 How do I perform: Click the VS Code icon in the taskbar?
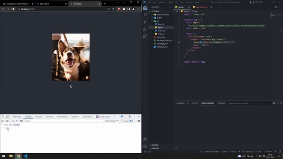[26, 156]
